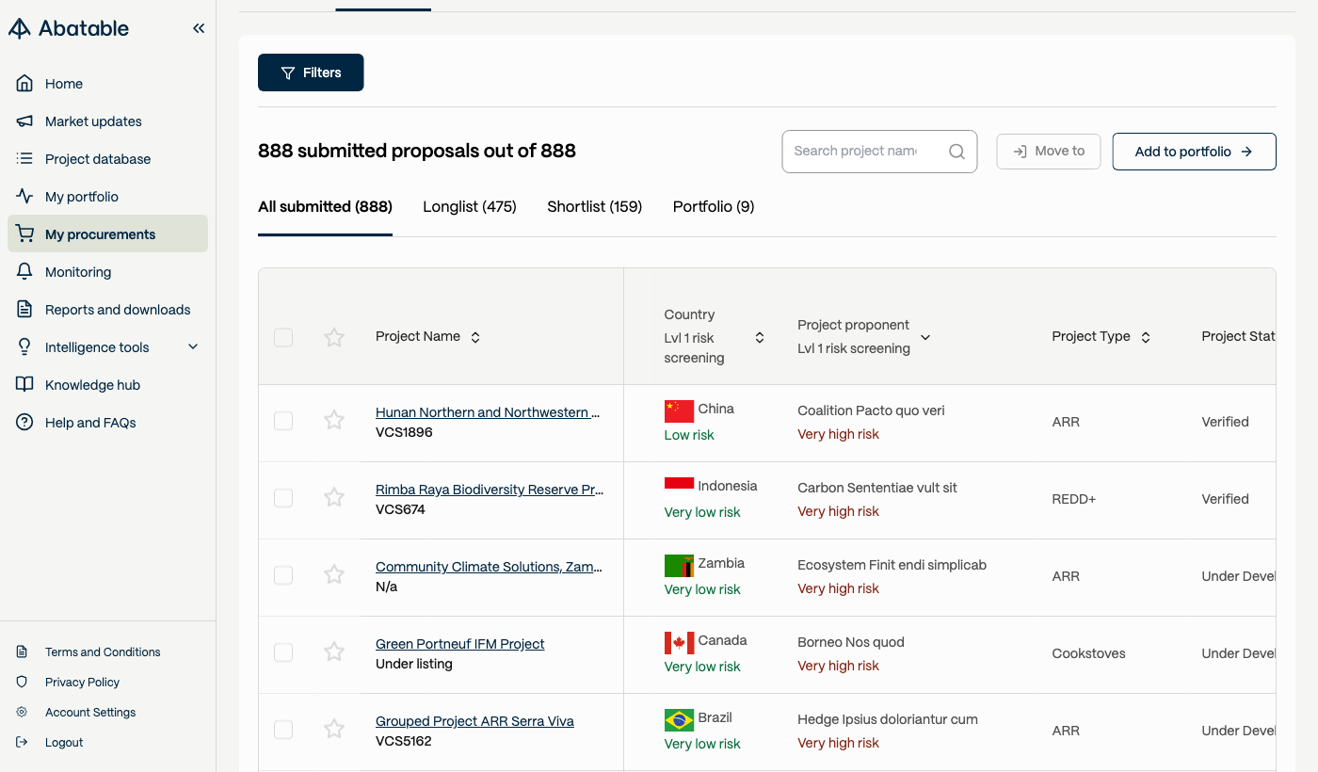Sort by Country column arrows
This screenshot has width=1318, height=772.
tap(760, 337)
